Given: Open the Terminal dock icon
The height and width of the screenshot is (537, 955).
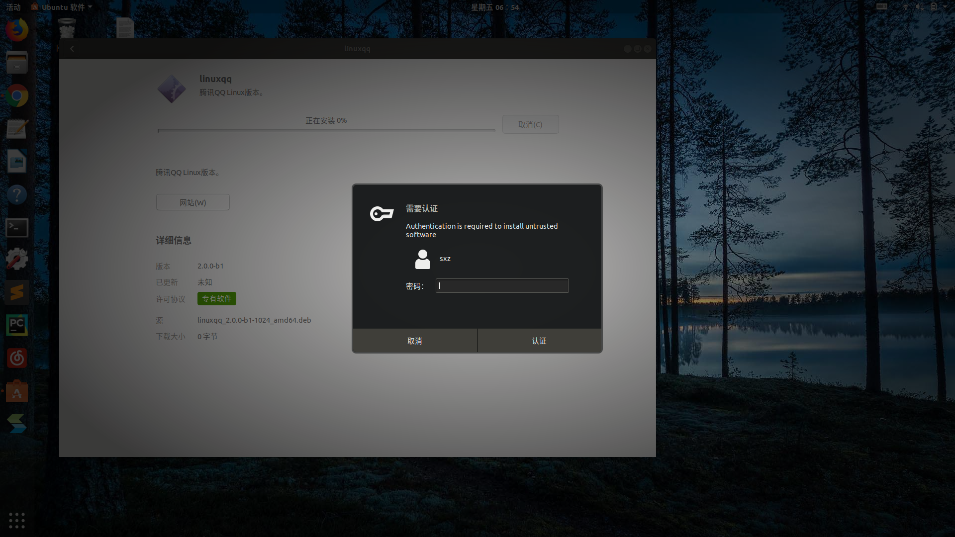Looking at the screenshot, I should [x=16, y=228].
